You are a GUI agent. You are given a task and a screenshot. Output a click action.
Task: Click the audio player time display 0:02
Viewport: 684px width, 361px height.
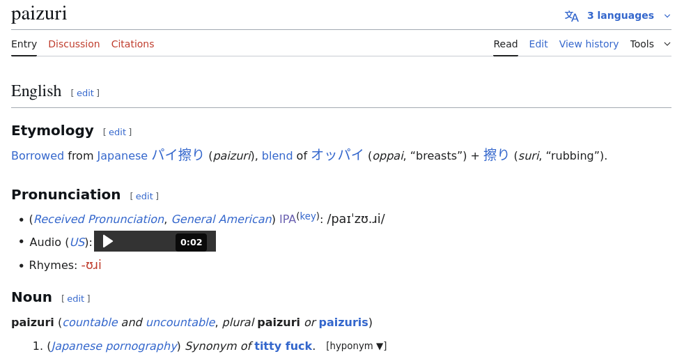(191, 242)
